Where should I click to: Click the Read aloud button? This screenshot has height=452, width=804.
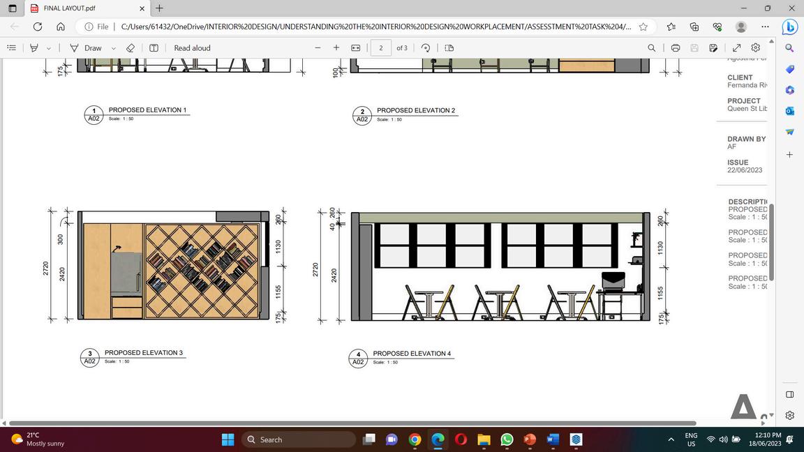point(193,47)
